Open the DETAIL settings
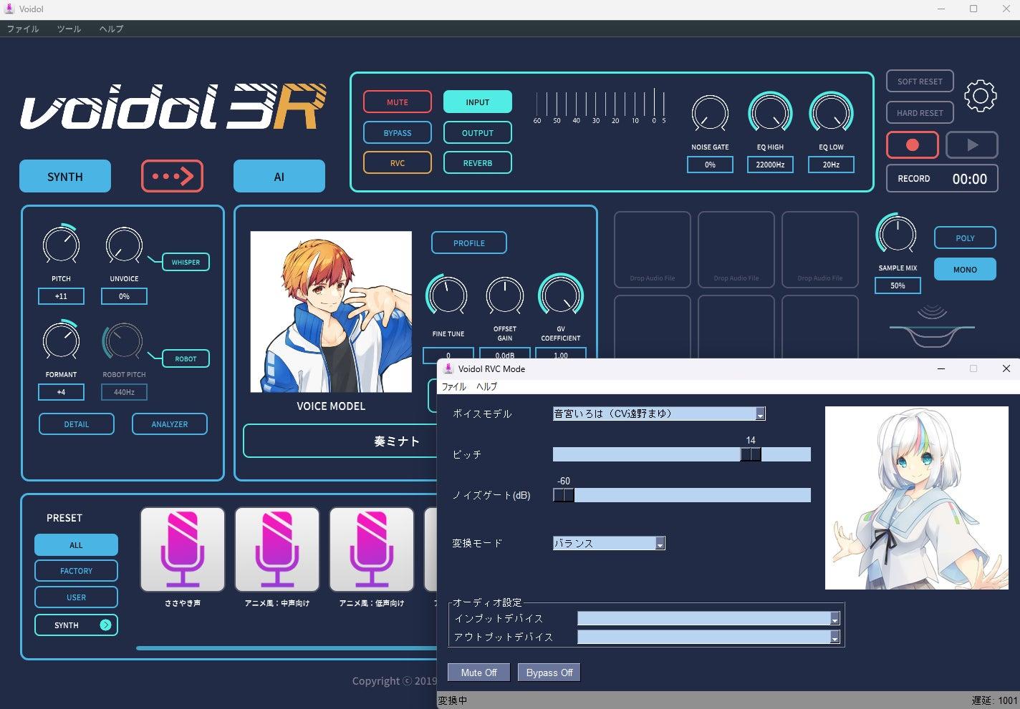Image resolution: width=1020 pixels, height=709 pixels. tap(77, 424)
